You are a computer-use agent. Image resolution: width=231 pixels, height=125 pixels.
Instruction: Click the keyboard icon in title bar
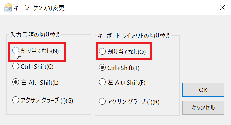[8, 8]
